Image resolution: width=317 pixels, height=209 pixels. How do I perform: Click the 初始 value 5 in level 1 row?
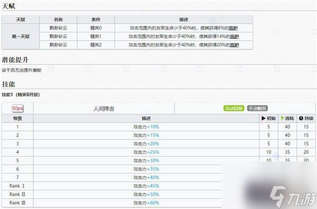point(268,127)
